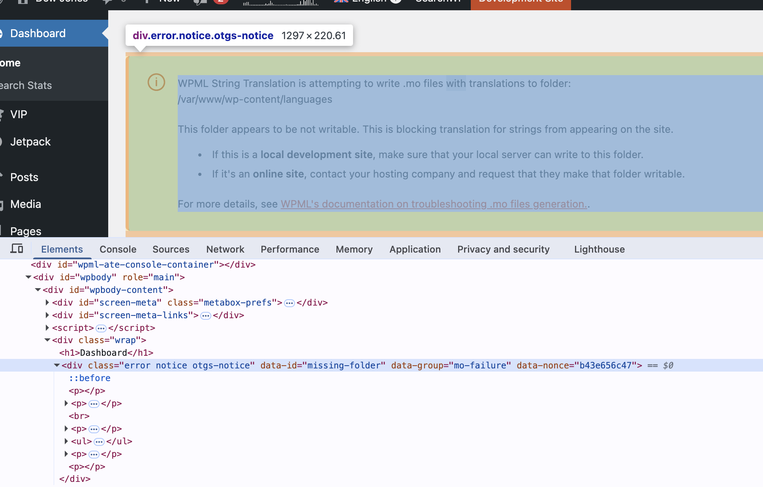Open the Performance tab
763x487 pixels.
point(290,249)
